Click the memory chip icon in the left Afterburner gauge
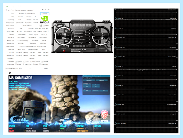This screenshot has width=183, height=138. tap(66, 41)
